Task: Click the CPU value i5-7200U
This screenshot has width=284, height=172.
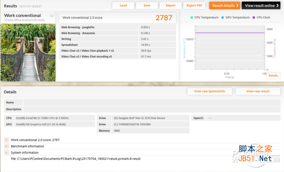Action: tap(43, 118)
